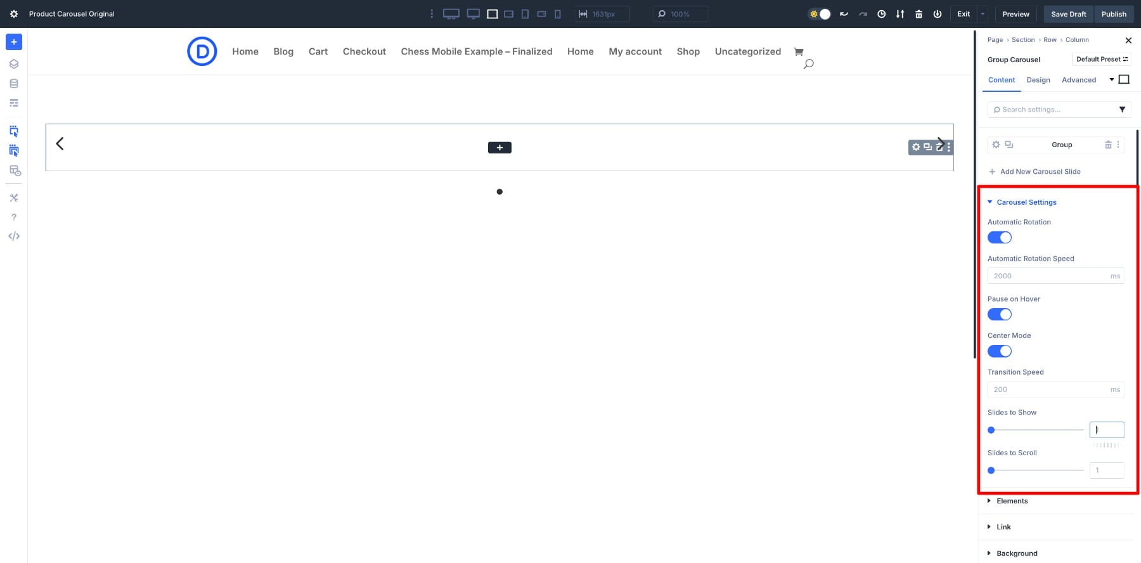1141x563 pixels.
Task: Click the Divi logo in site header
Action: [202, 51]
